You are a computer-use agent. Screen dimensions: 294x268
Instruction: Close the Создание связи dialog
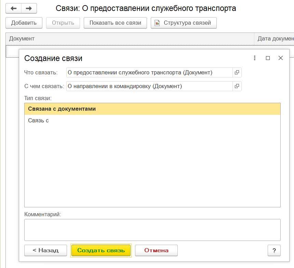(x=281, y=58)
